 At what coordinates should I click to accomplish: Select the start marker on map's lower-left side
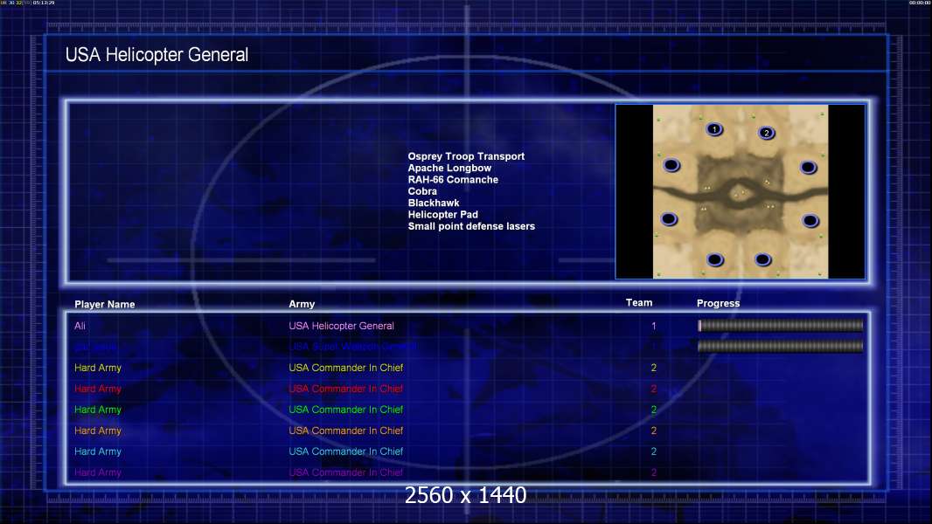[669, 219]
